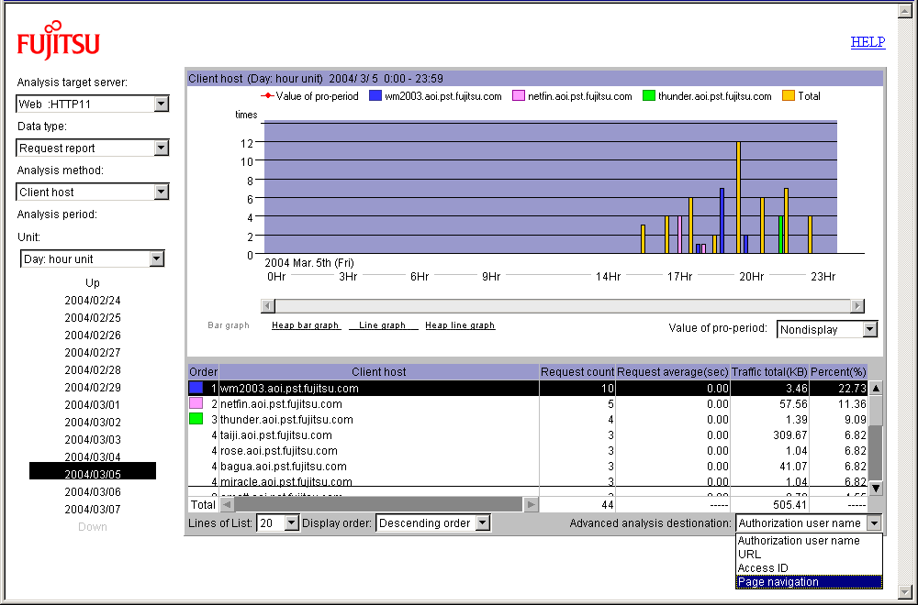This screenshot has height=605, width=918.
Task: Collapse the Advanced analysis destination dropdown arrow
Action: tap(874, 523)
